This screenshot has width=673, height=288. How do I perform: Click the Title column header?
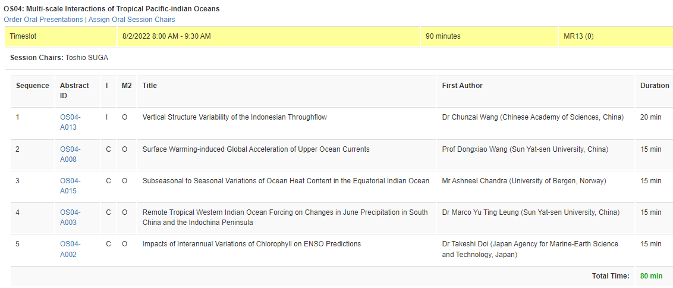point(150,86)
